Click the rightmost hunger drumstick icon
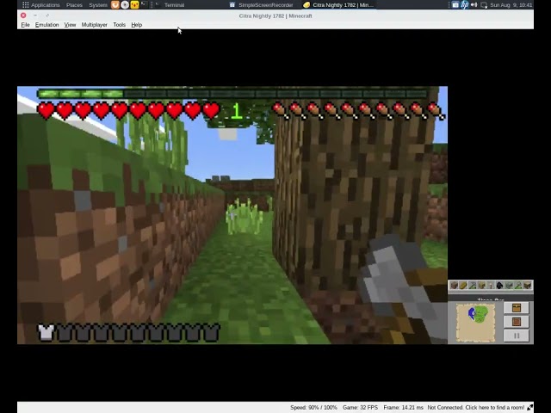This screenshot has height=413, width=551. click(x=436, y=111)
